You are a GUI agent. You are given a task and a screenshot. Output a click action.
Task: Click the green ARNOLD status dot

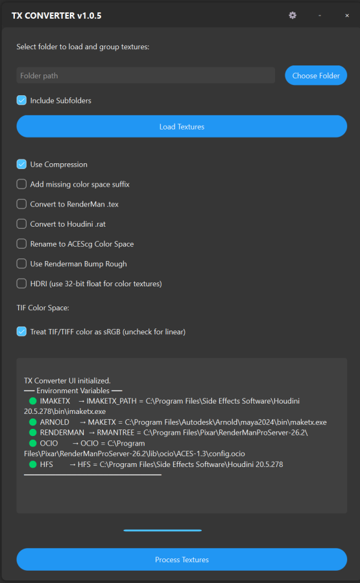coord(33,422)
